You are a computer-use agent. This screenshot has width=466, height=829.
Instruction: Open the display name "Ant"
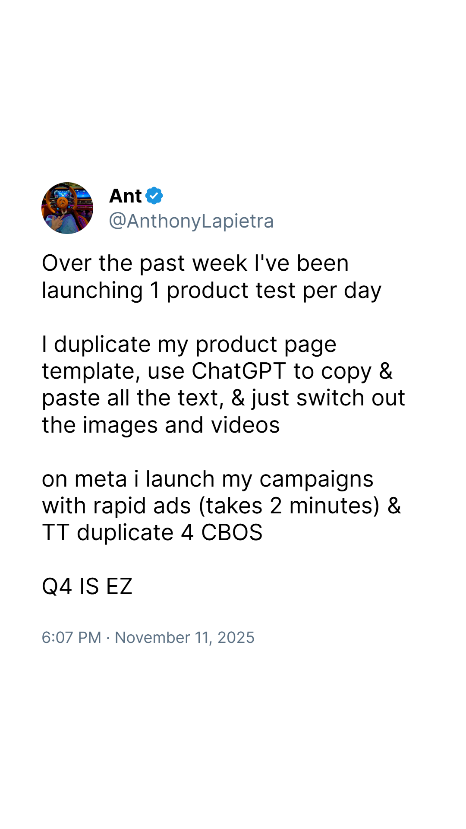pyautogui.click(x=126, y=196)
